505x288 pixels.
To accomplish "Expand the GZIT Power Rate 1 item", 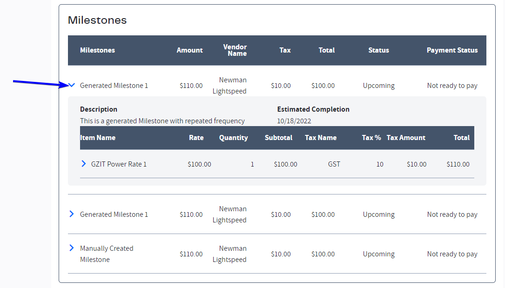I will coord(84,164).
